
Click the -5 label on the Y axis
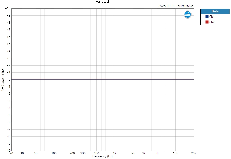click(8, 115)
